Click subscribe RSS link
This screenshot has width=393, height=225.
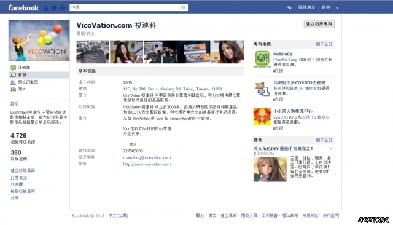pyautogui.click(x=19, y=178)
